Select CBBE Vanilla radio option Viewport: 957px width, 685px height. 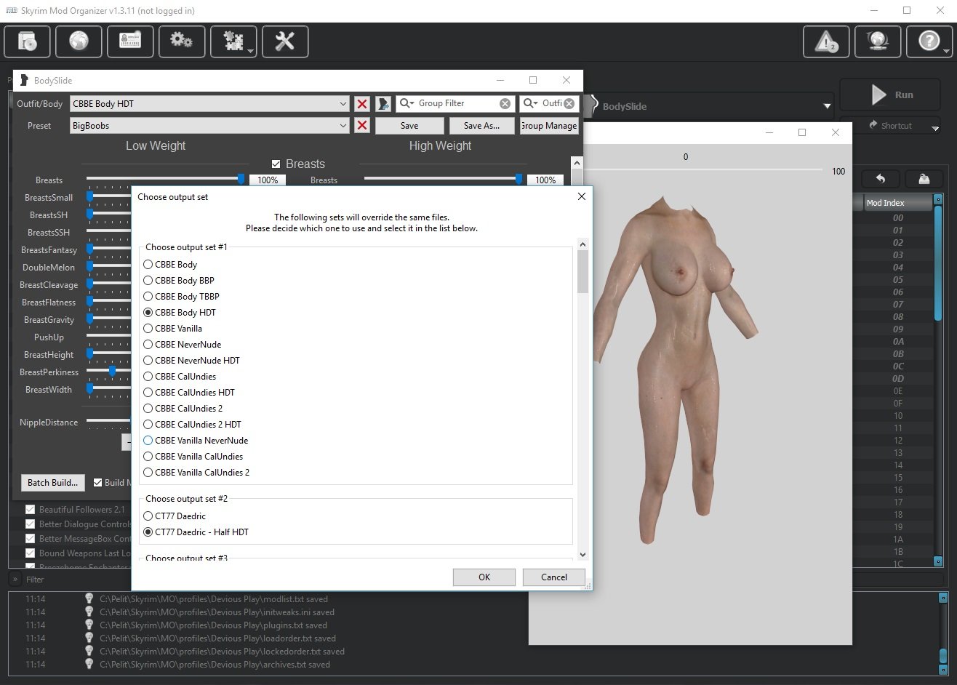148,329
